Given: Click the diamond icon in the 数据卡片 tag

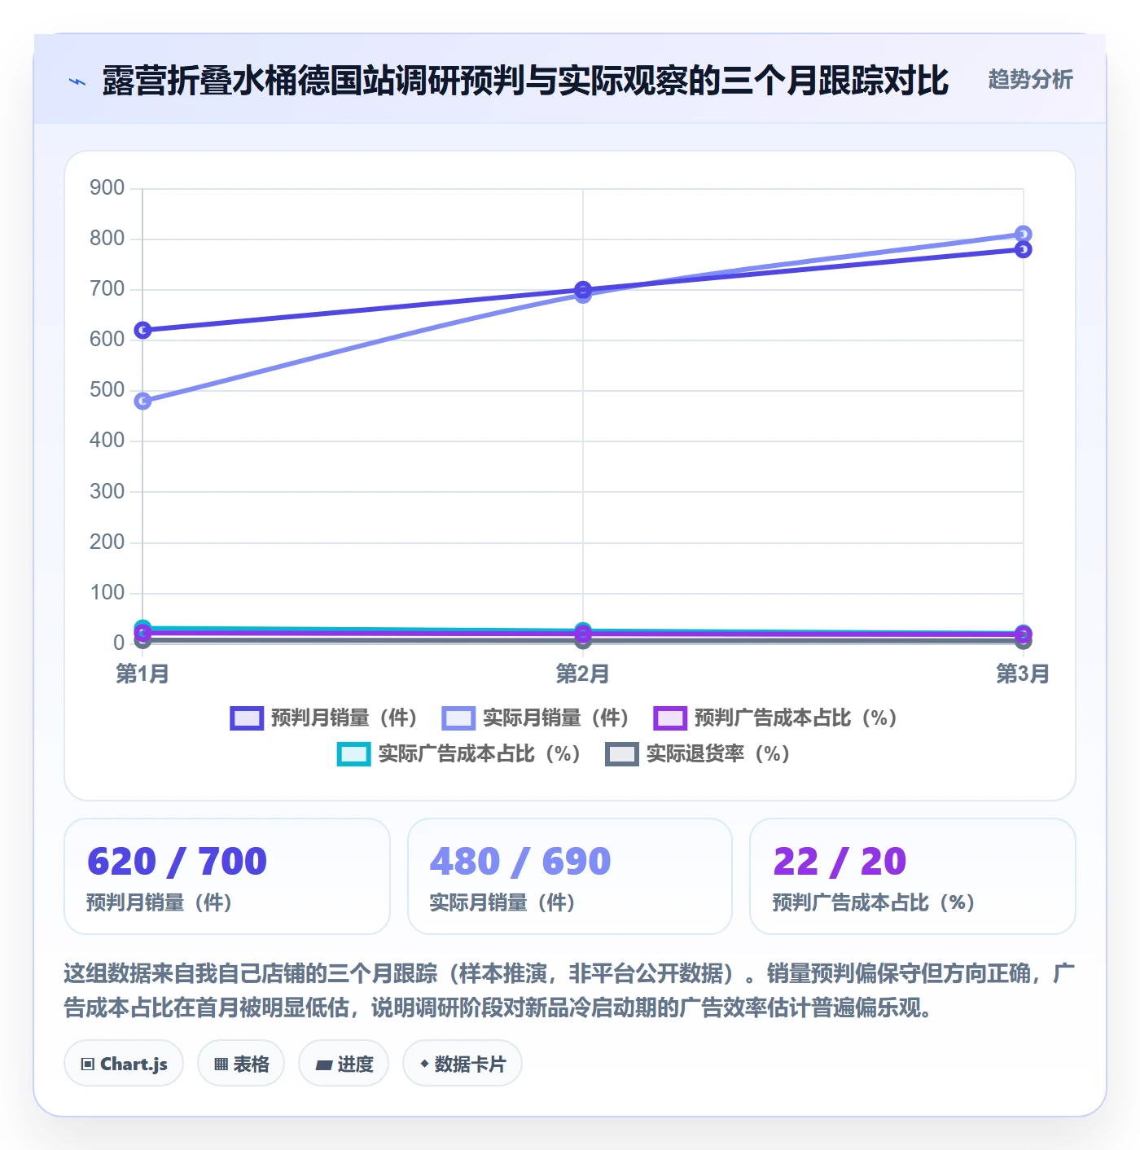Looking at the screenshot, I should 424,1064.
